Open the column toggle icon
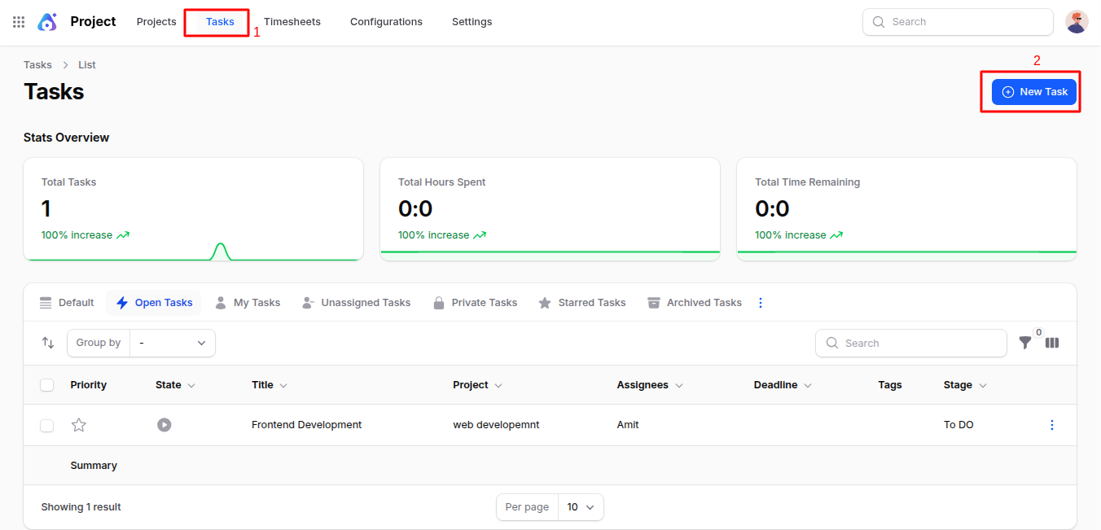 [x=1052, y=343]
